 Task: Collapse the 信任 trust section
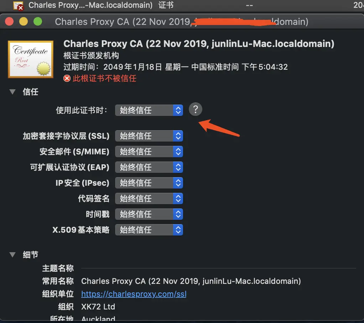pyautogui.click(x=12, y=92)
